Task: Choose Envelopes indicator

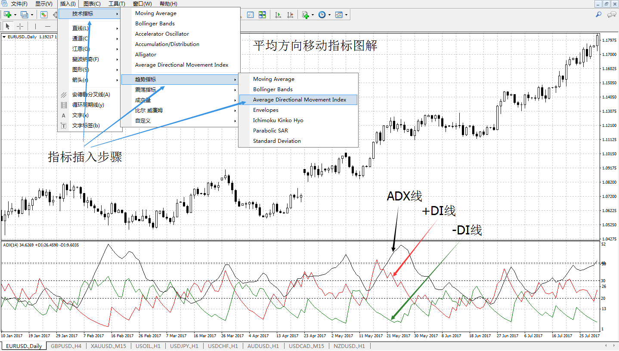Action: [x=299, y=110]
